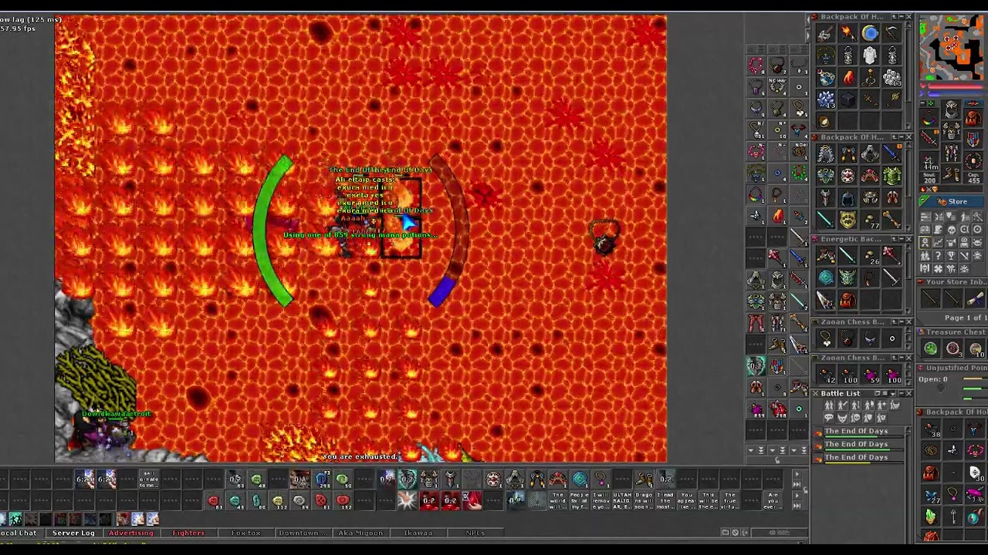This screenshot has width=988, height=555.
Task: Toggle the skull filter in Battle List
Action: [855, 418]
